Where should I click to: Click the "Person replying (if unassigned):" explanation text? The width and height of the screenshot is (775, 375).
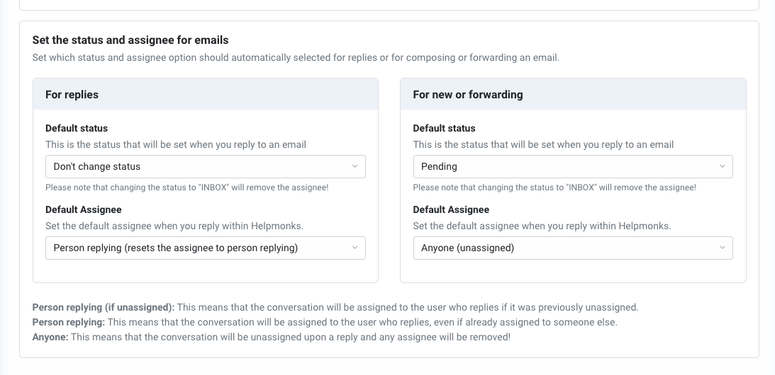[x=104, y=307]
